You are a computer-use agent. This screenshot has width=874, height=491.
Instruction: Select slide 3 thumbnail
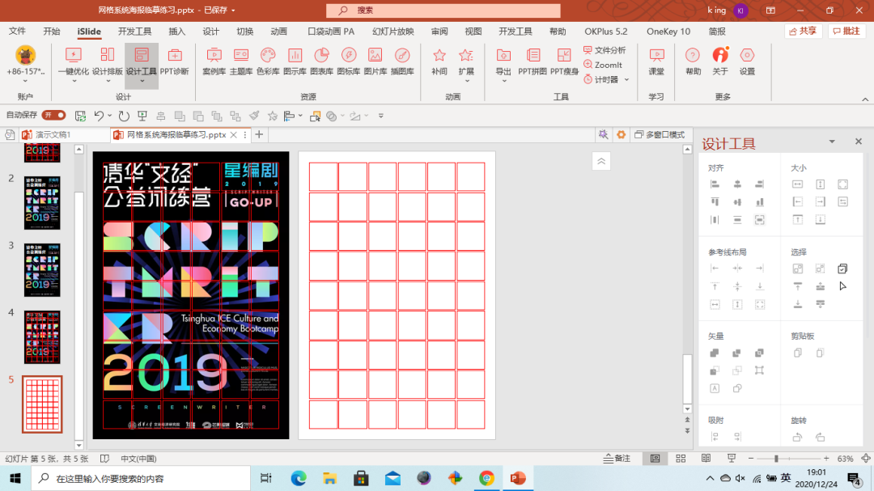[x=42, y=269]
